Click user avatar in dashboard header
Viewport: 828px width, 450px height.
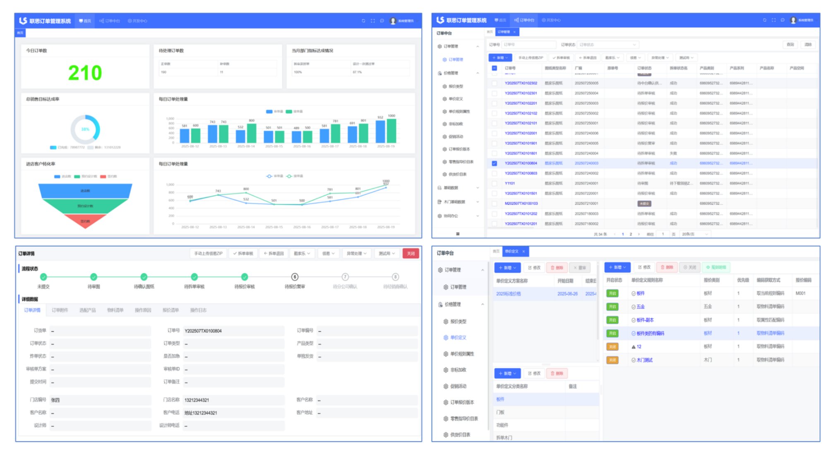click(x=393, y=21)
